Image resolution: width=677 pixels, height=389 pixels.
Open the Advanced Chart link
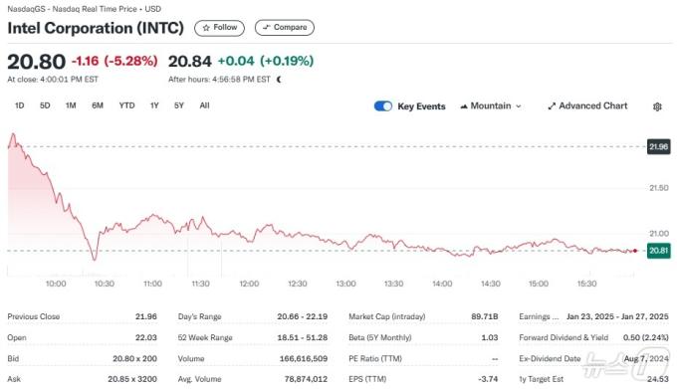pos(587,106)
